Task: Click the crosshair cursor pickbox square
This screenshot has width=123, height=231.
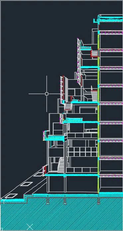Action: 47,94
